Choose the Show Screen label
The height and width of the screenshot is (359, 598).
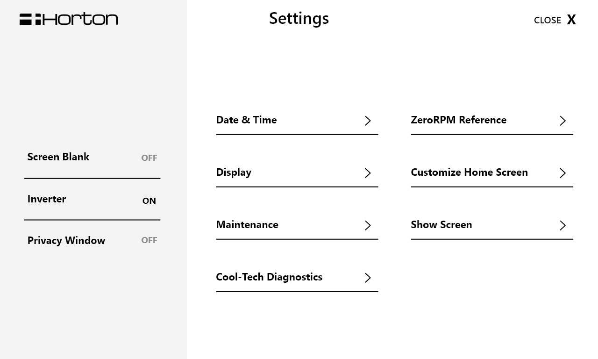point(441,225)
